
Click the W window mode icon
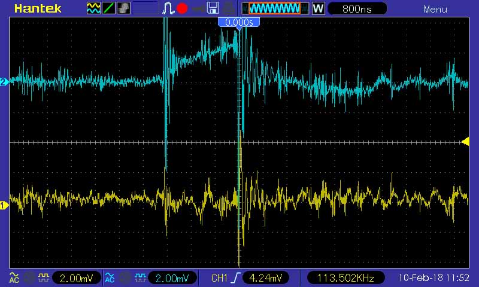pyautogui.click(x=319, y=8)
